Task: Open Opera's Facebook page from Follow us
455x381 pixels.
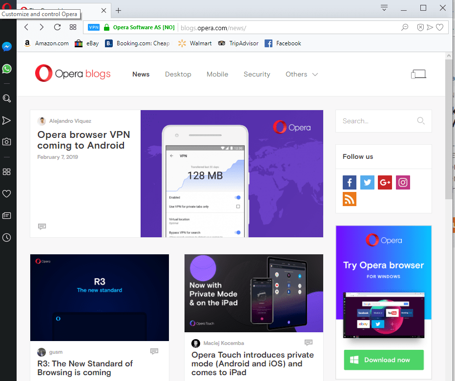Action: [x=350, y=182]
